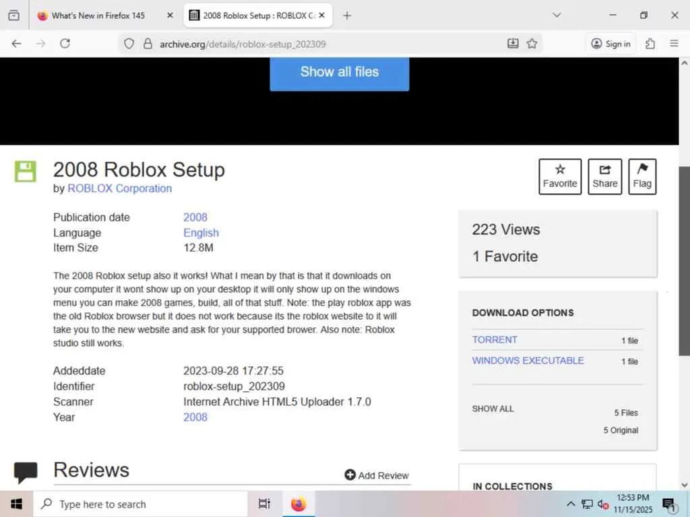
Task: Favorite this item with star button
Action: click(560, 177)
